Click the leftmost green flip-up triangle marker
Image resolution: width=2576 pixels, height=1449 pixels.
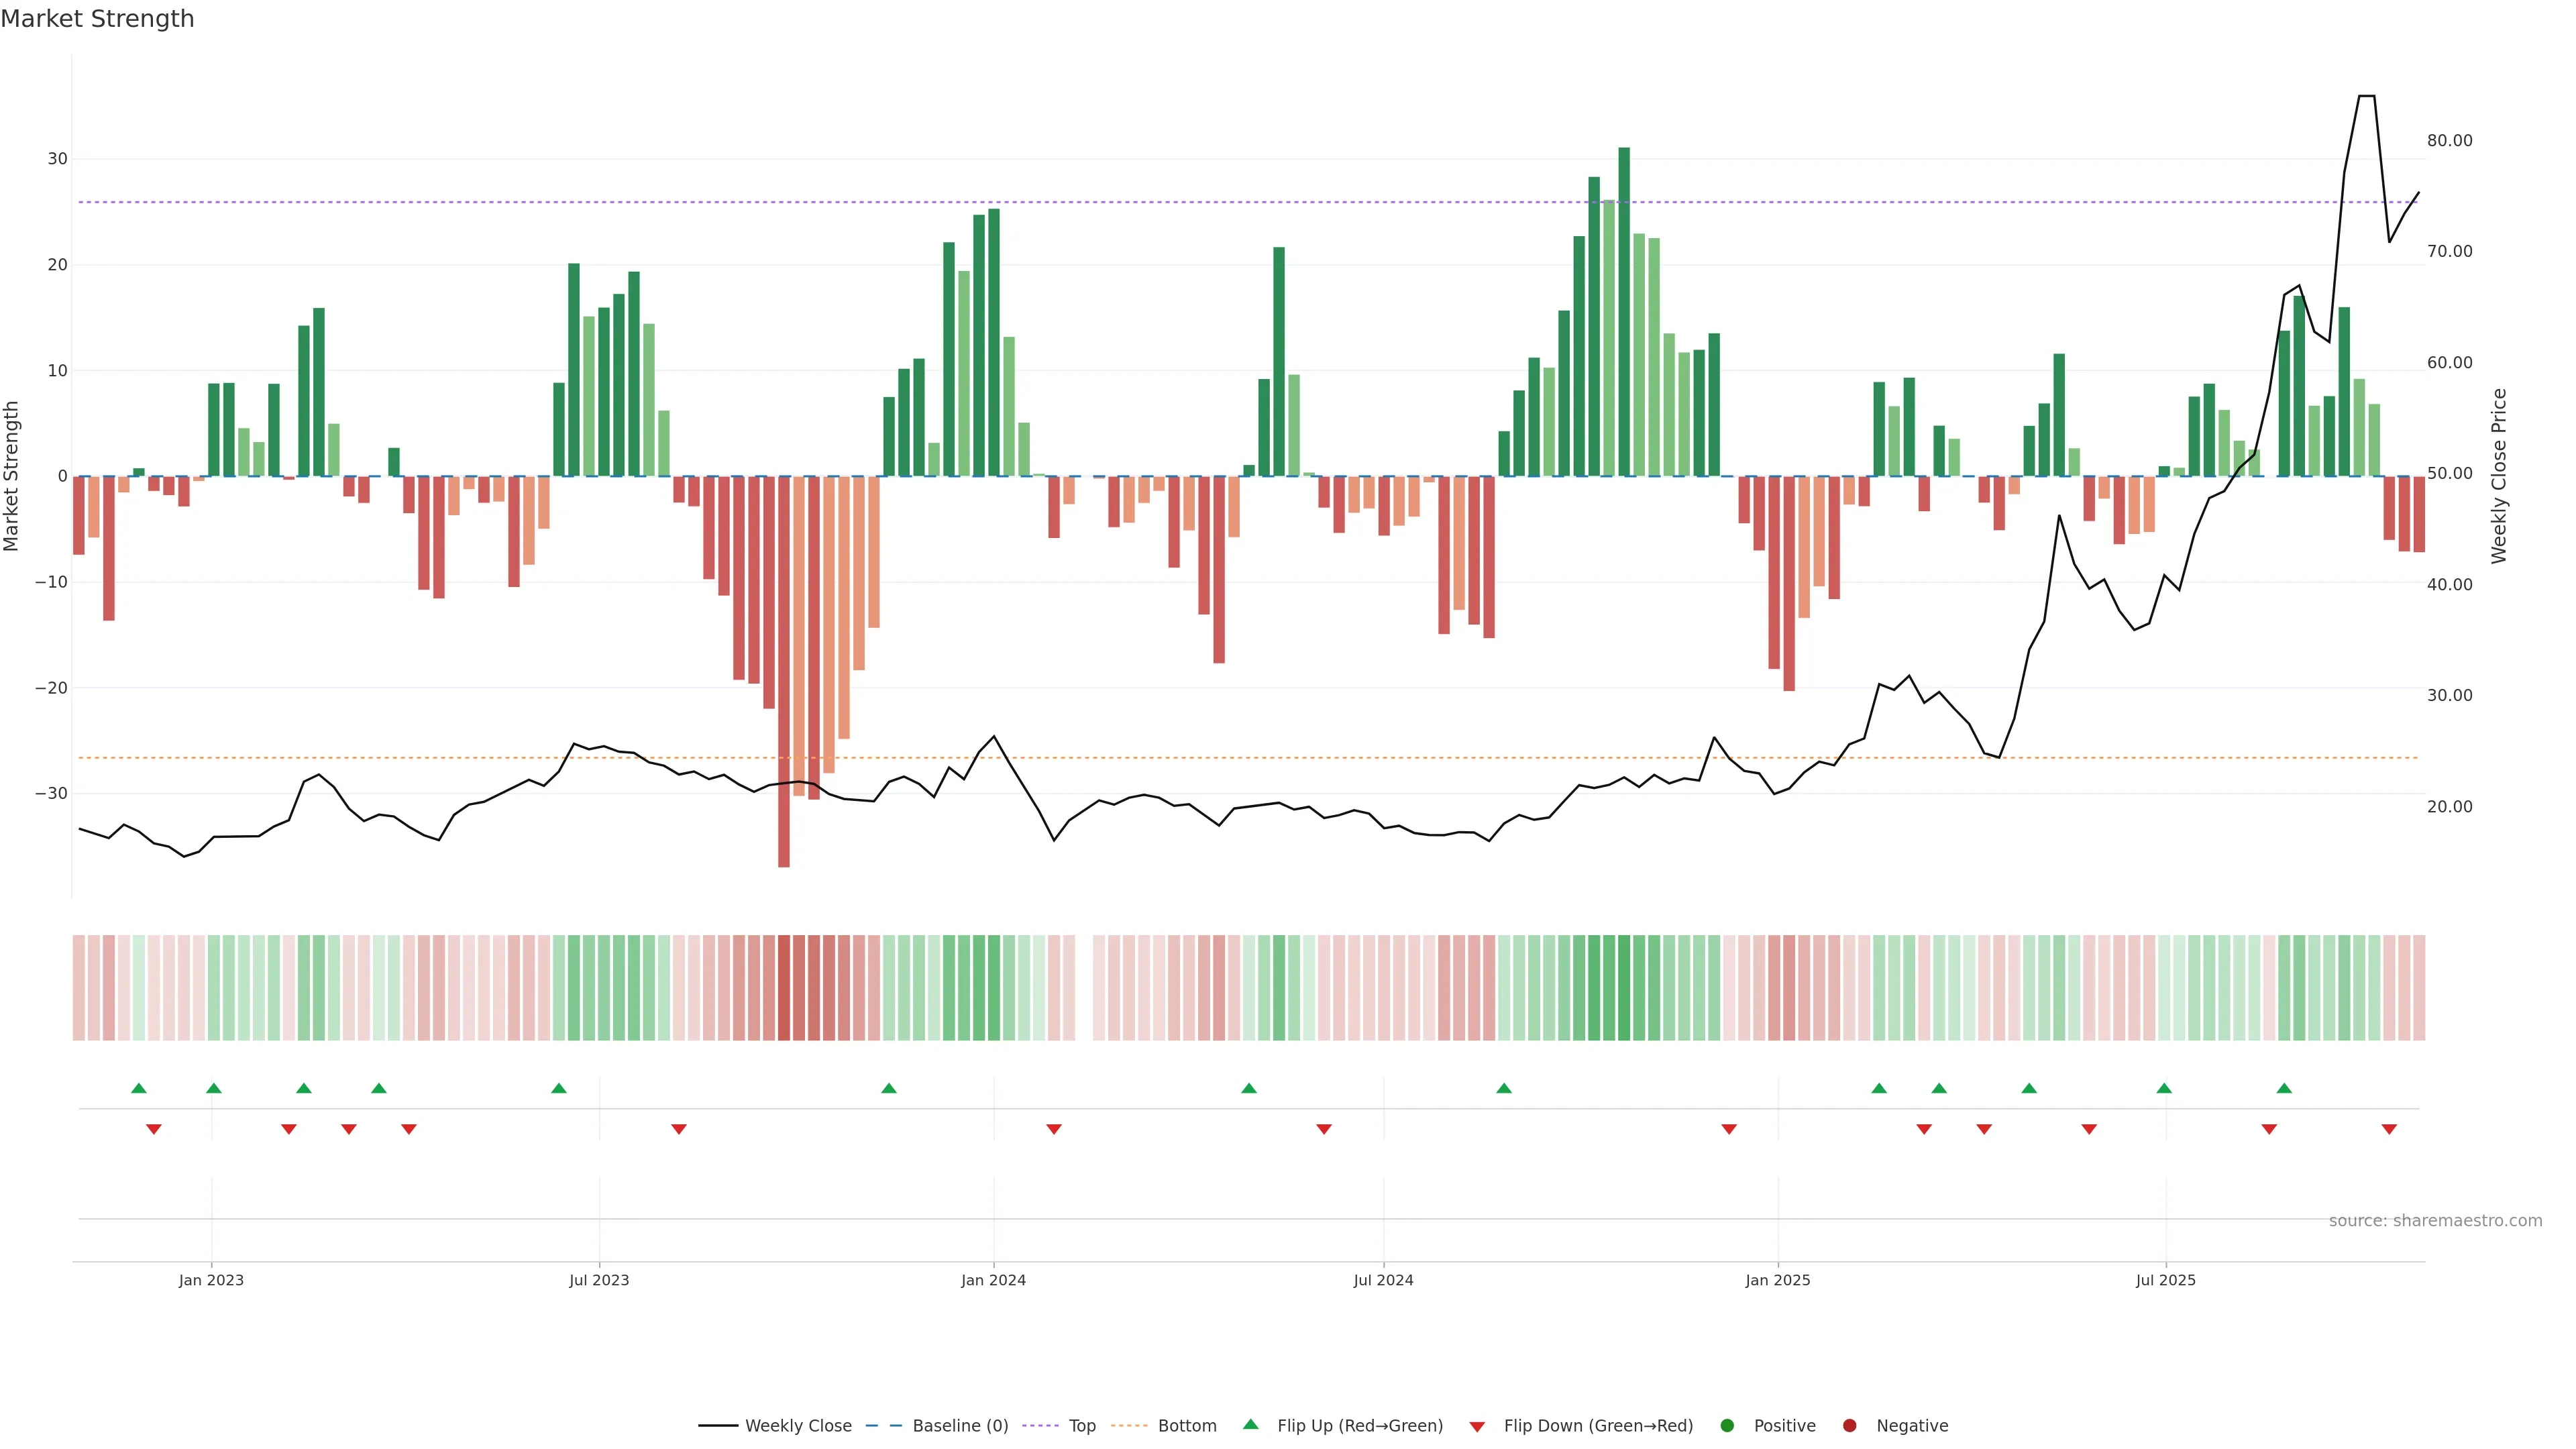(139, 1088)
